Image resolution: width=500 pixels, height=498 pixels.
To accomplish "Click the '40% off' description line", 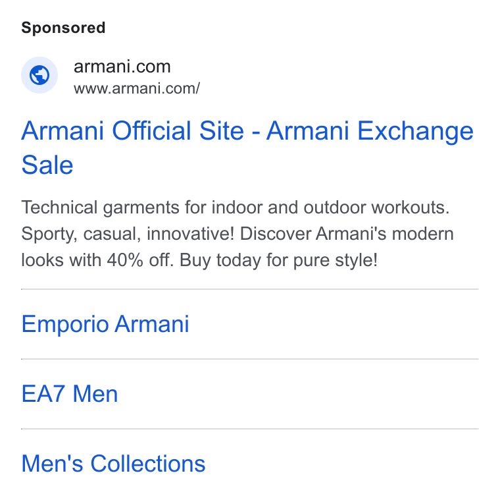I will [199, 260].
